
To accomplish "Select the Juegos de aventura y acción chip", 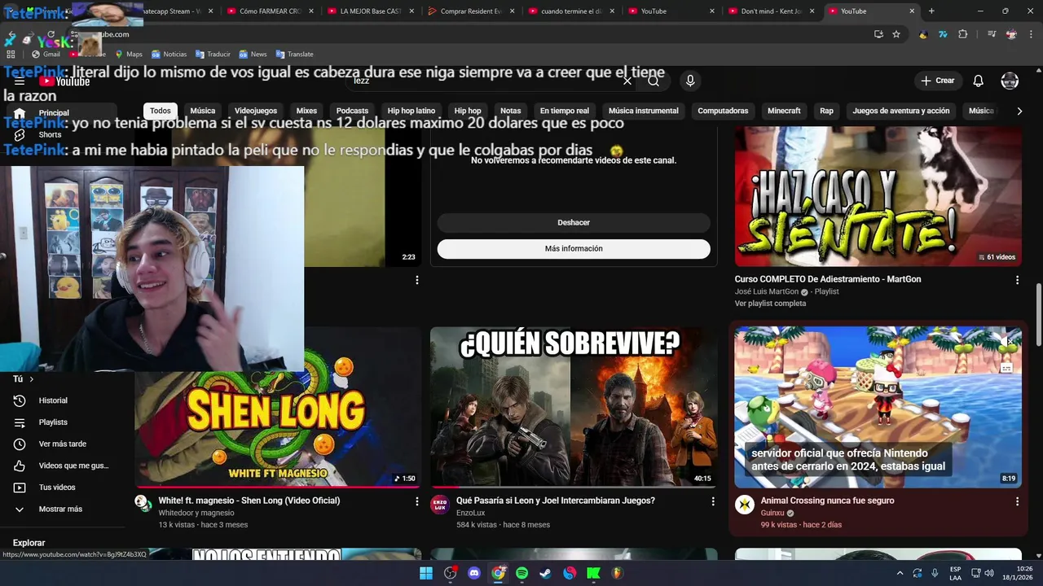I will (901, 111).
